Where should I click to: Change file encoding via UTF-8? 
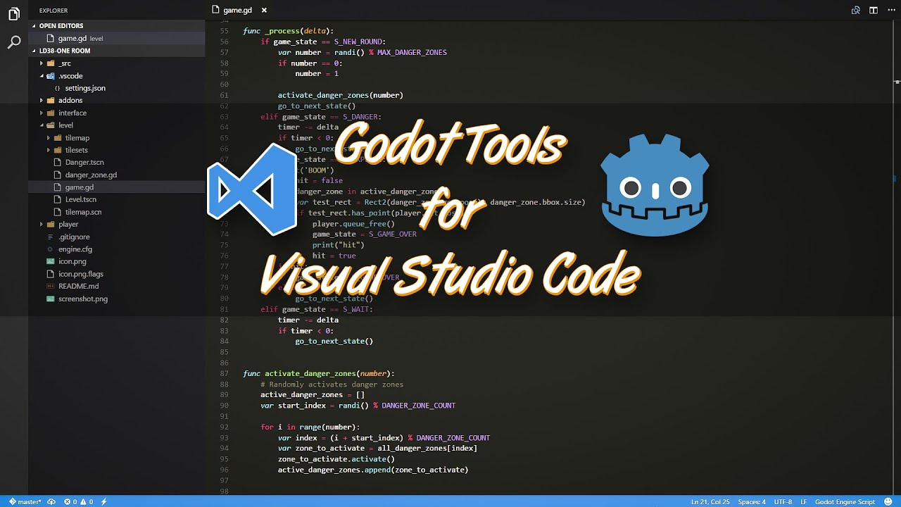click(x=783, y=501)
